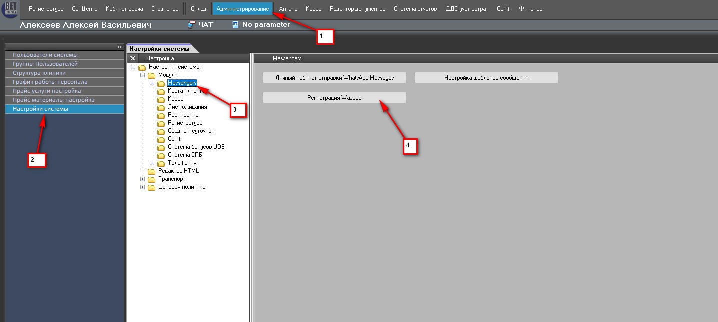Expand the Телефония tree node

click(x=152, y=163)
